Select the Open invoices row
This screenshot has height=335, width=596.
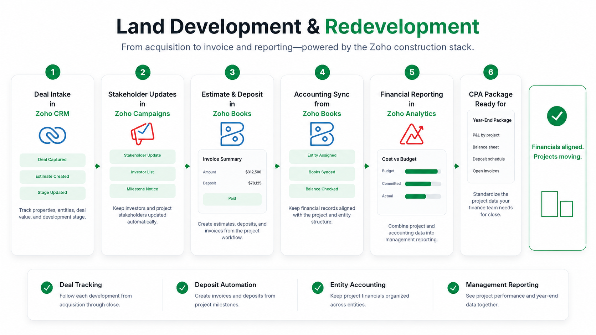(486, 171)
